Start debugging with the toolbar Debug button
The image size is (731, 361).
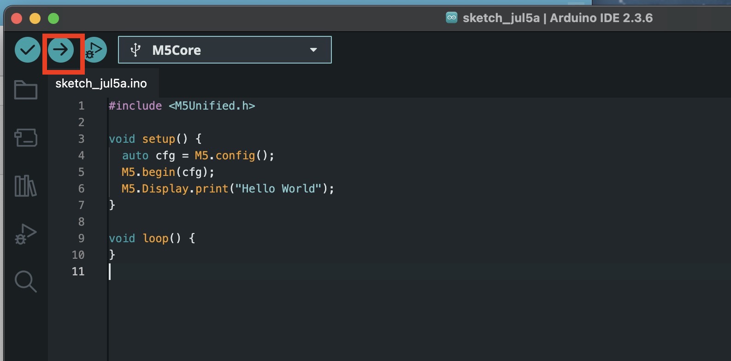[x=95, y=50]
